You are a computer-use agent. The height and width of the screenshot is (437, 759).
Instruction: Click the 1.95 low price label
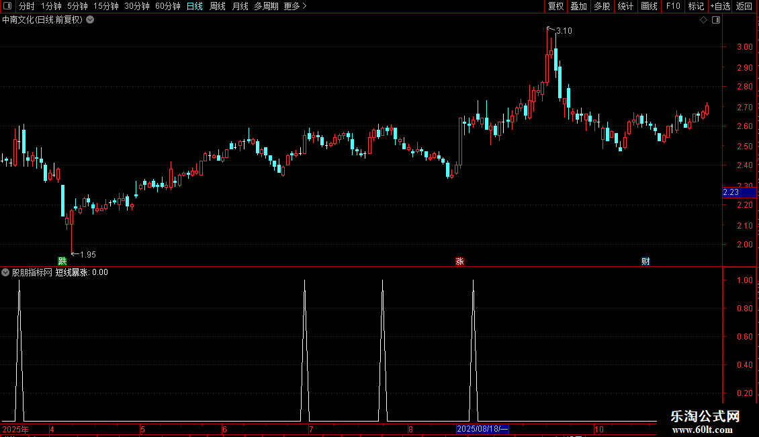pos(87,254)
